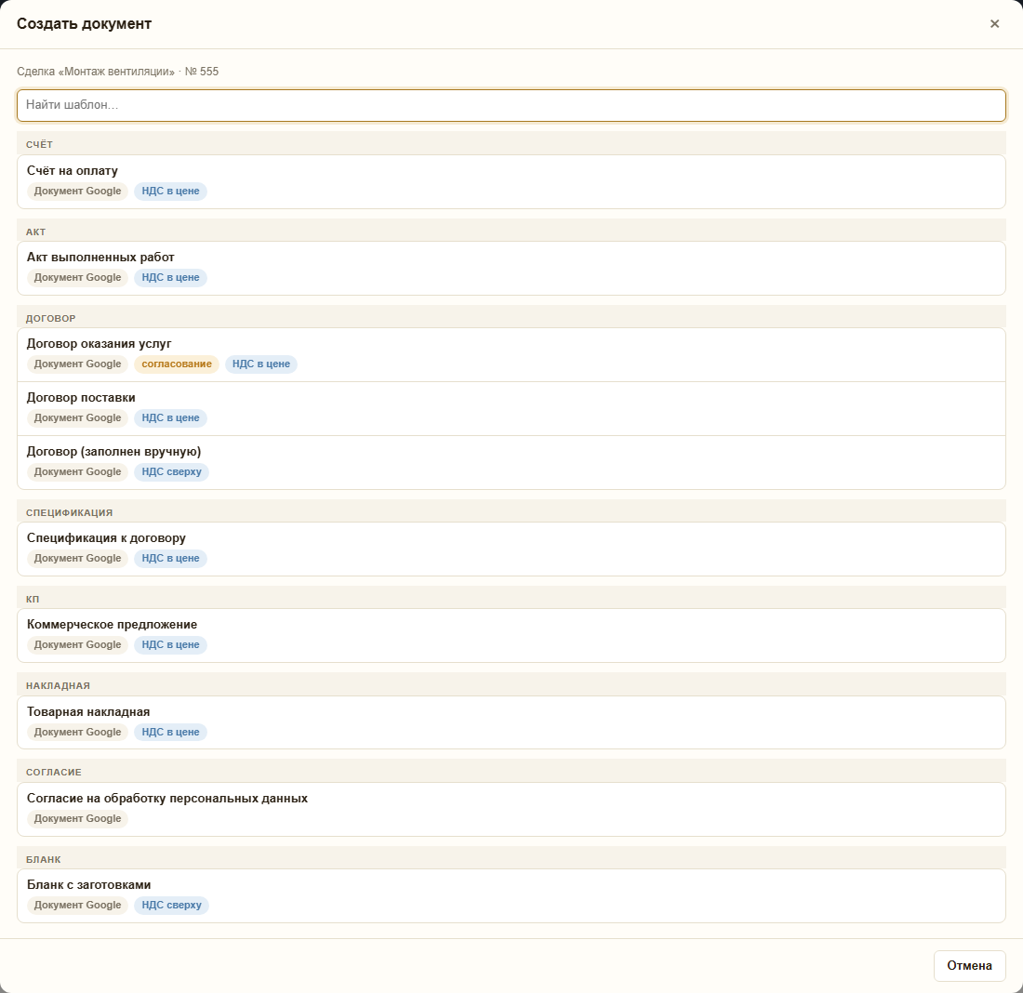This screenshot has width=1023, height=993.
Task: Click the Отмена button
Action: click(x=969, y=966)
